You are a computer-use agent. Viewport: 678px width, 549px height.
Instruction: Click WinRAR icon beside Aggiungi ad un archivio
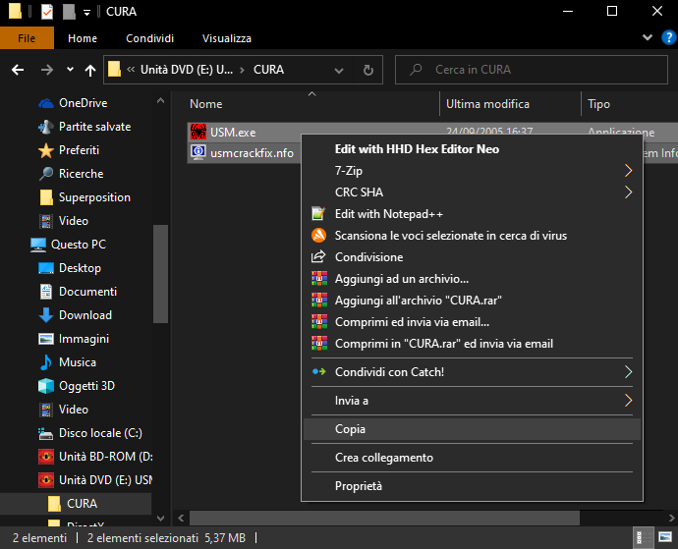(x=319, y=278)
